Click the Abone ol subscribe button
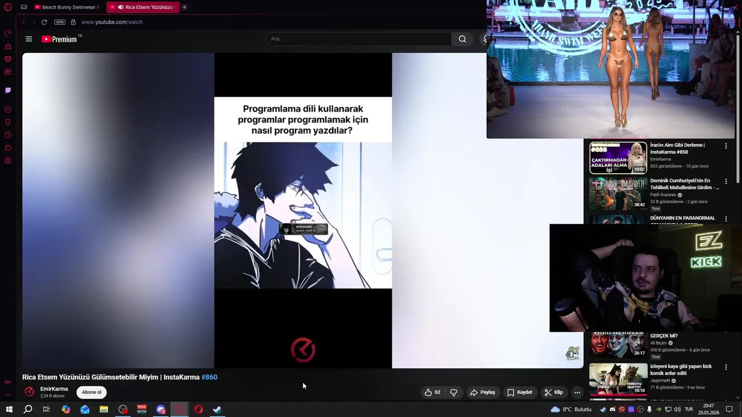 point(92,392)
